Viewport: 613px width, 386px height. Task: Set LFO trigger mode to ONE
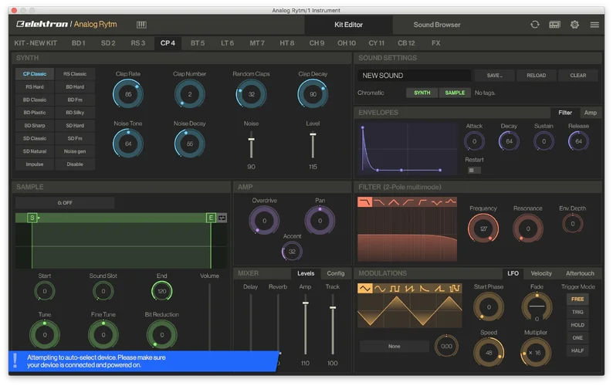click(x=577, y=338)
